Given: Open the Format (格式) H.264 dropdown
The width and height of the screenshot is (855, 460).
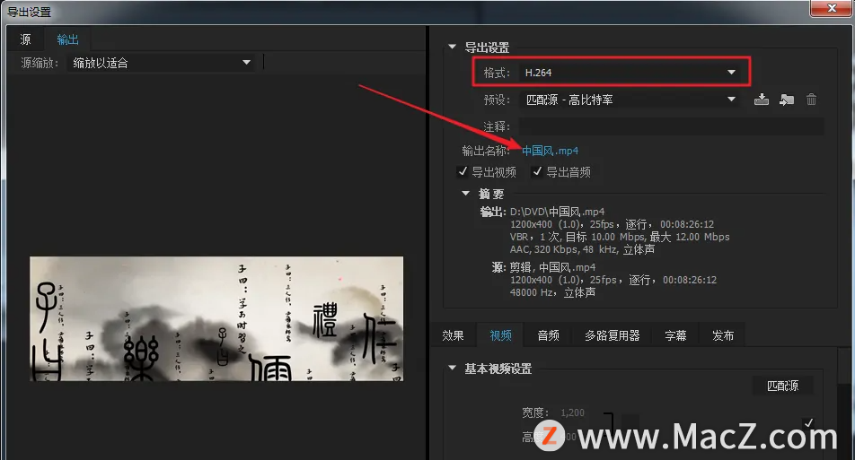Looking at the screenshot, I should click(630, 73).
